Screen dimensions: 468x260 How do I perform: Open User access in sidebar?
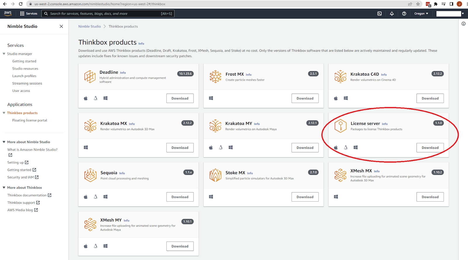point(21,91)
